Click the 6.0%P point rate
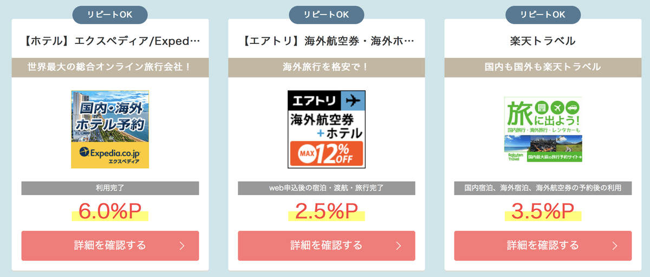The image size is (650, 277). [x=110, y=211]
